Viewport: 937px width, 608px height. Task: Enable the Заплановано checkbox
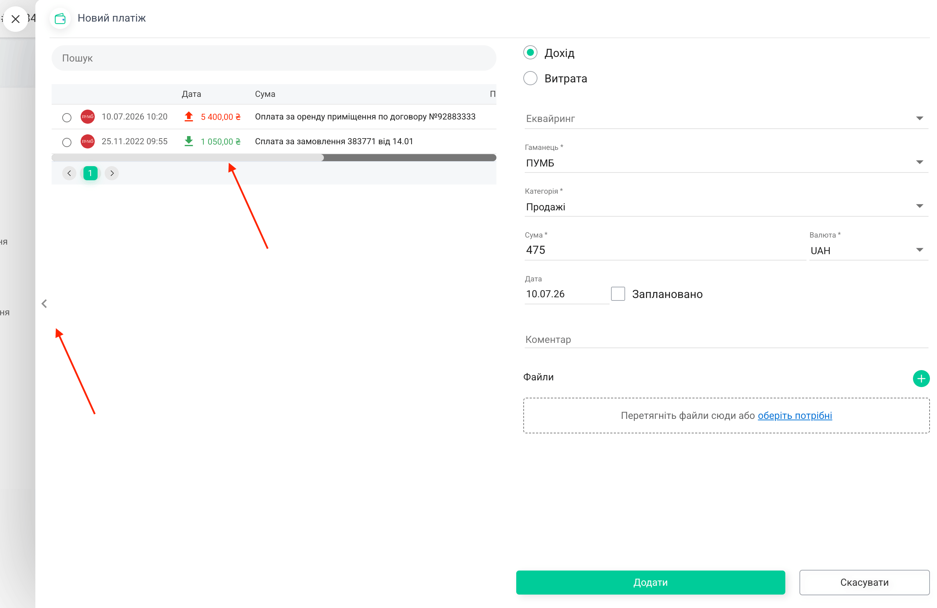[618, 293]
